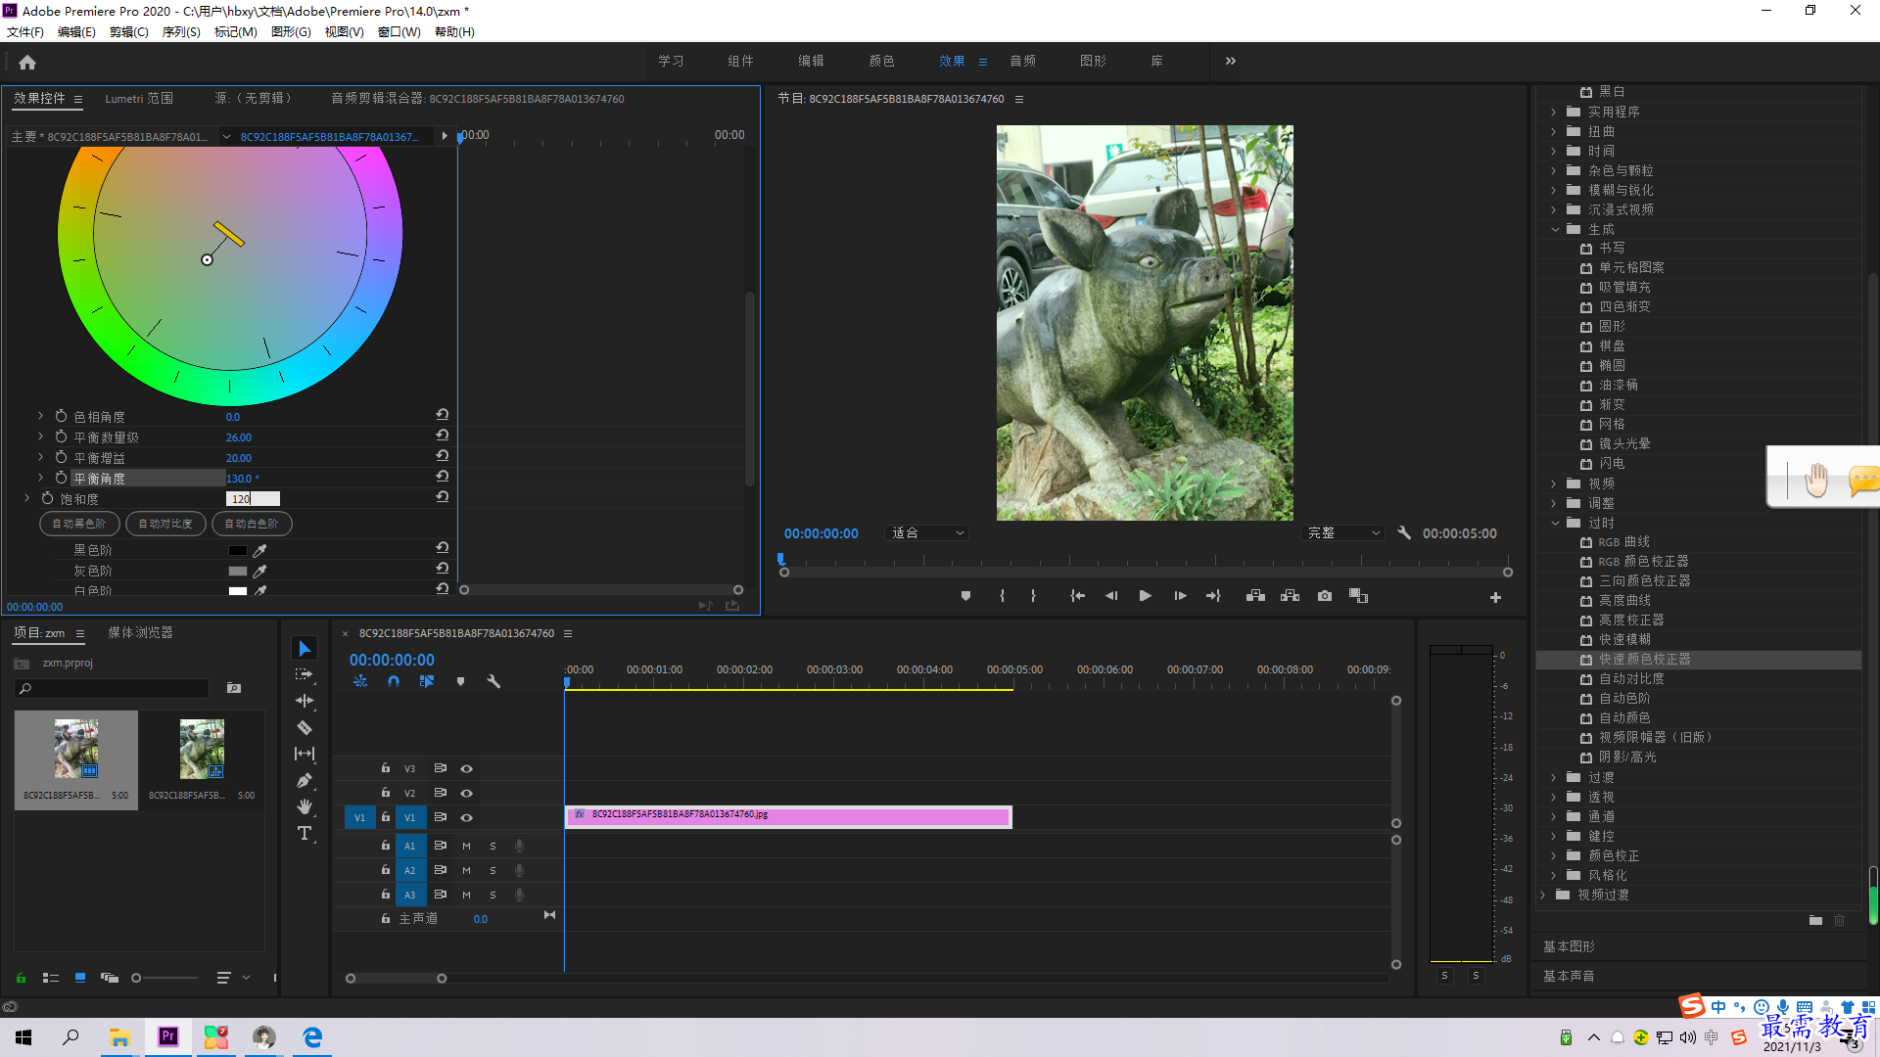Click new custom bin in effects panel
This screenshot has width=1880, height=1057.
pyautogui.click(x=1815, y=920)
